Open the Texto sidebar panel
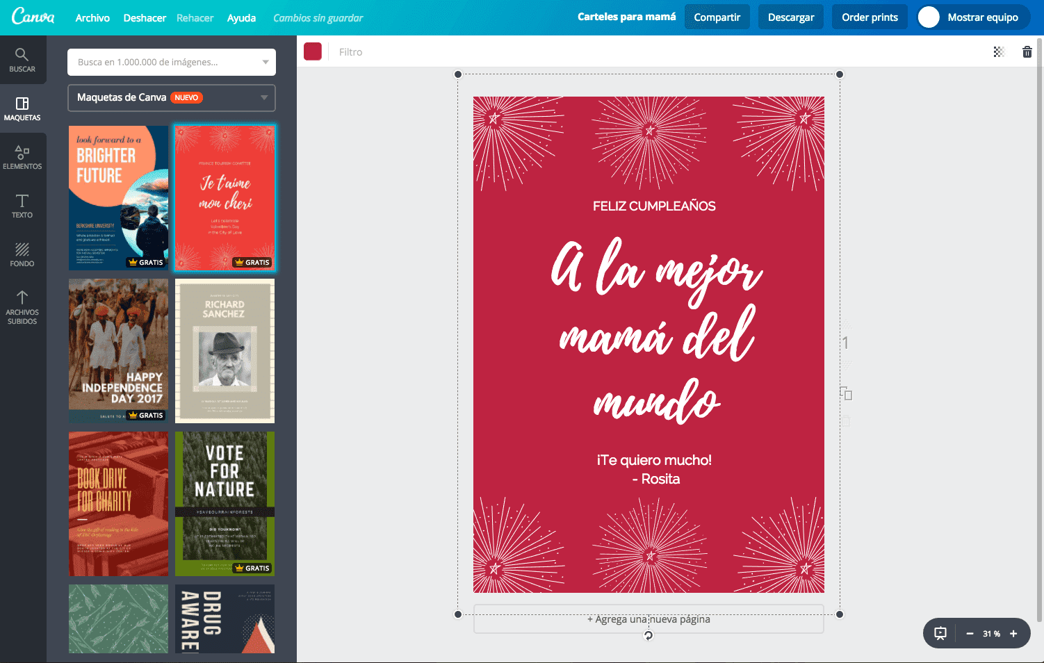 pyautogui.click(x=22, y=206)
